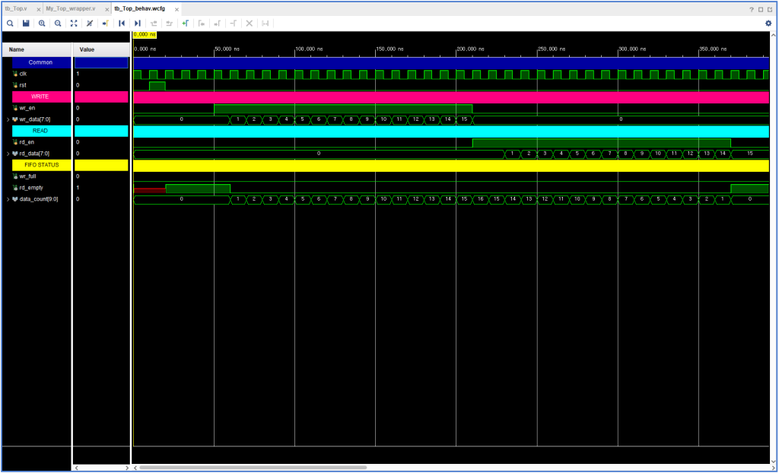Click the horizontal scrollbar thumb under waveform
Screen dimensions: 779x473
point(253,468)
